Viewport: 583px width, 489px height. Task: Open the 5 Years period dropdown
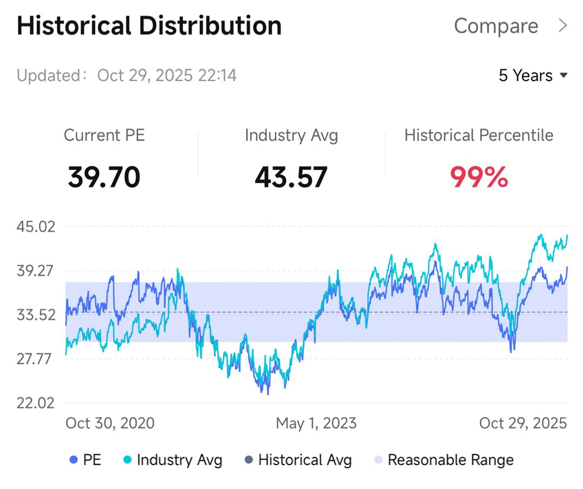[x=533, y=76]
